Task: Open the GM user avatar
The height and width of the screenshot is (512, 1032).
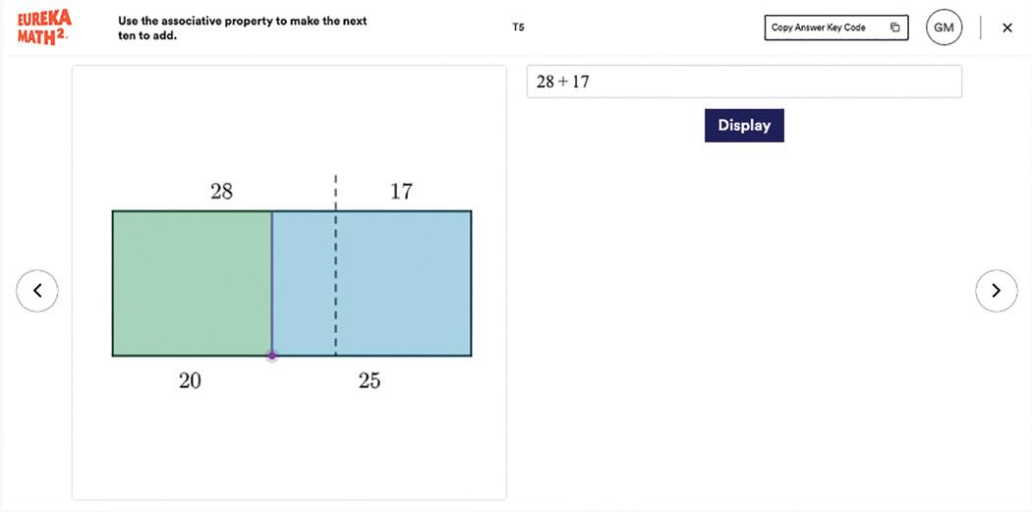Action: tap(944, 28)
